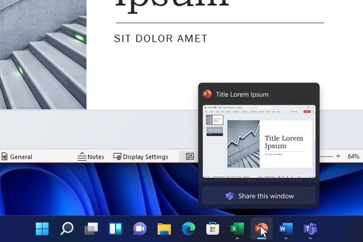This screenshot has height=242, width=363.
Task: Open Display Settings in status bar
Action: pyautogui.click(x=141, y=157)
